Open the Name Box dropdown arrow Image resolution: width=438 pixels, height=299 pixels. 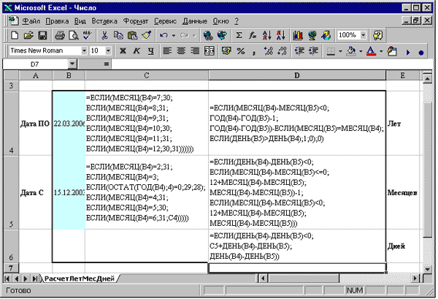[x=72, y=64]
